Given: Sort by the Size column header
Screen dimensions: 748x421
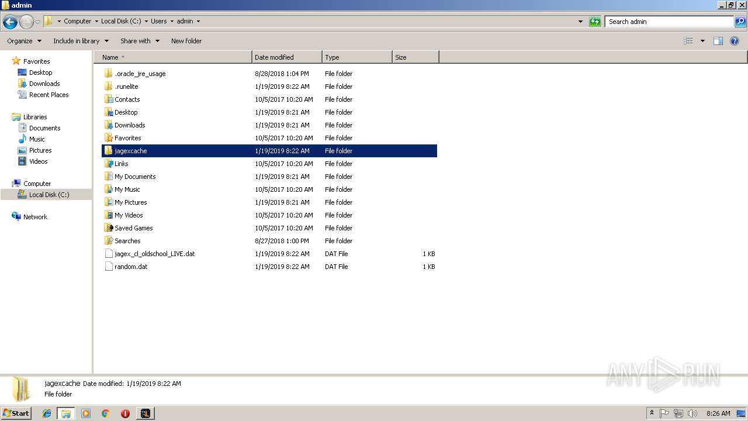Looking at the screenshot, I should click(x=415, y=57).
